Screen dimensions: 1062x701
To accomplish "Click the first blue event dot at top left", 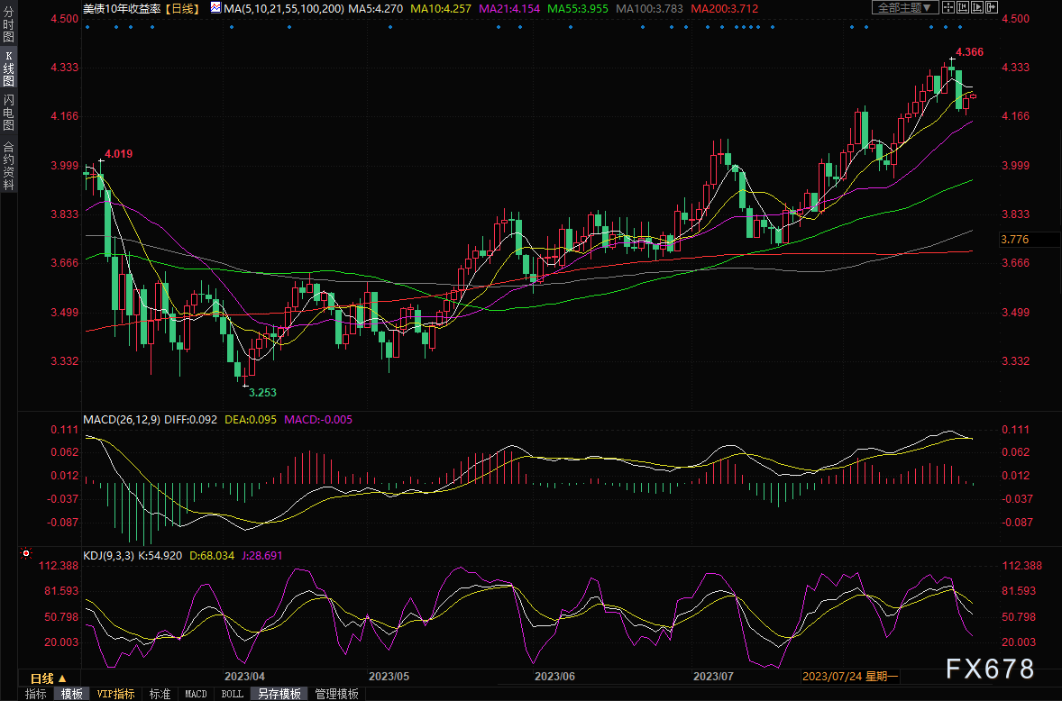I will click(87, 27).
